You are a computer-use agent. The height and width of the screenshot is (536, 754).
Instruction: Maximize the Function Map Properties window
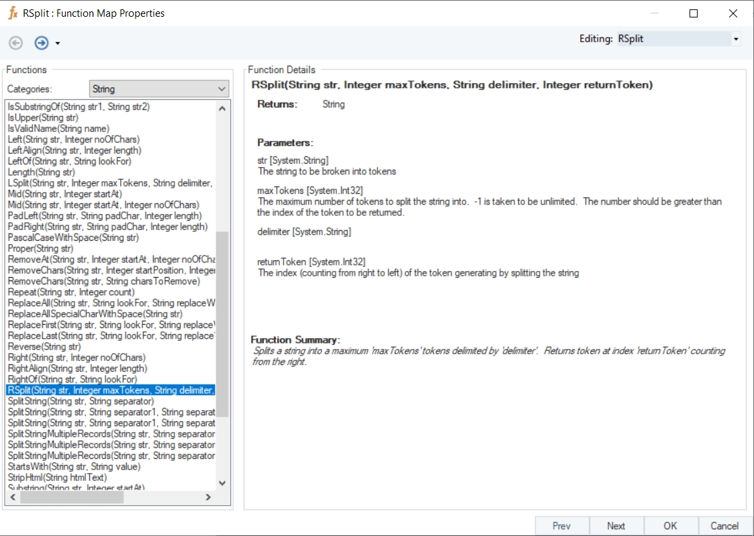694,13
